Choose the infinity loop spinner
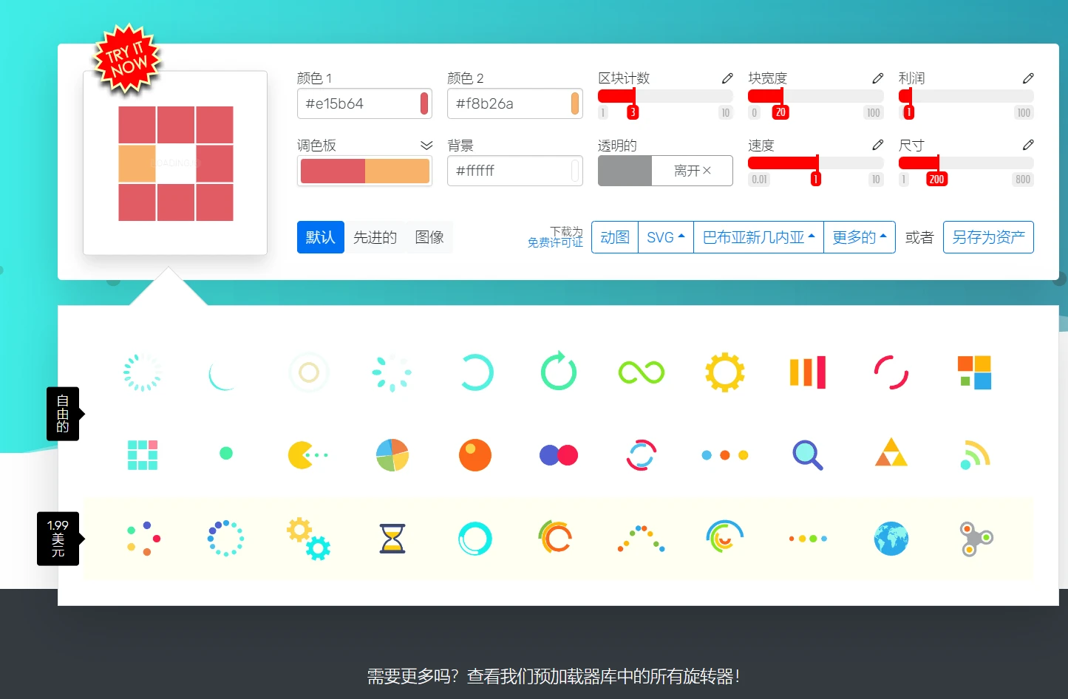The width and height of the screenshot is (1068, 699). click(641, 372)
